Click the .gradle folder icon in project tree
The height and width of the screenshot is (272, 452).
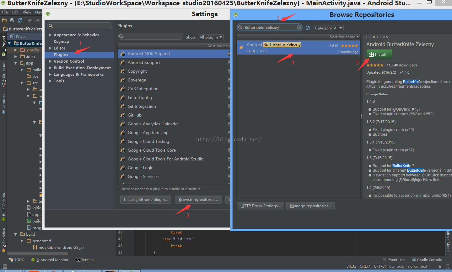23,50
